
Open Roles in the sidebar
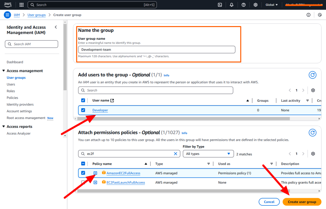click(11, 91)
